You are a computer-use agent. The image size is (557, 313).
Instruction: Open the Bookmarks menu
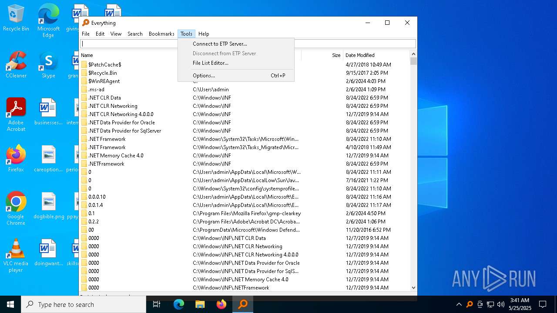(x=161, y=34)
